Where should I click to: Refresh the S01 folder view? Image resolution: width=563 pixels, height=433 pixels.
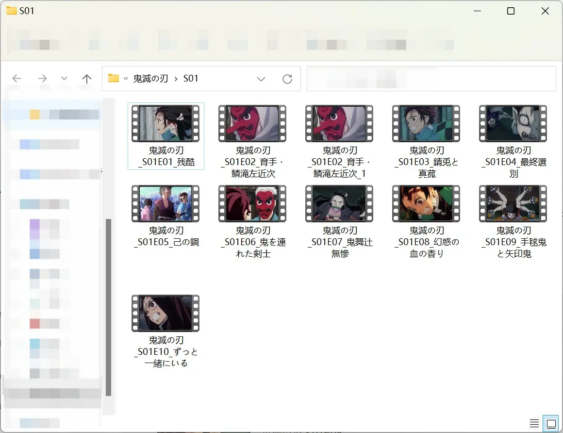287,79
